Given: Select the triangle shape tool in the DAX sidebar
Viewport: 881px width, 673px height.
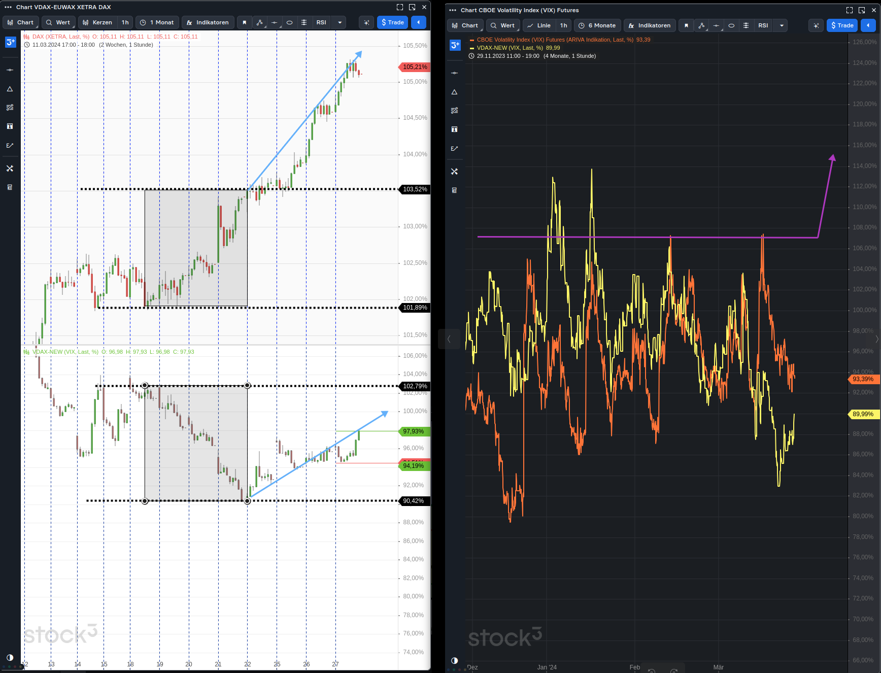Looking at the screenshot, I should (x=10, y=89).
